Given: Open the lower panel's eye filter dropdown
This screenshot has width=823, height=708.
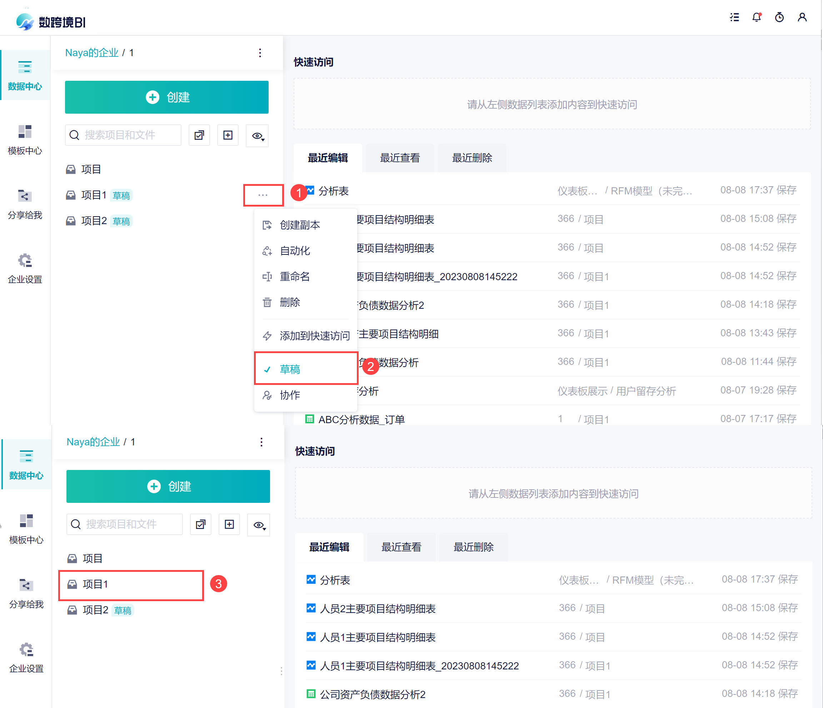Looking at the screenshot, I should click(x=259, y=525).
